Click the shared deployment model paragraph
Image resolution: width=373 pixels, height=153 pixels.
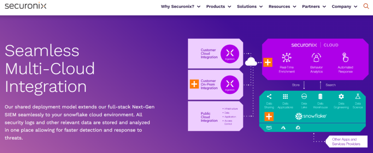79,122
